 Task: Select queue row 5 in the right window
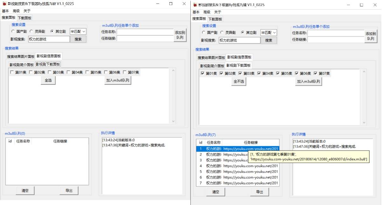pyautogui.click(x=238, y=172)
